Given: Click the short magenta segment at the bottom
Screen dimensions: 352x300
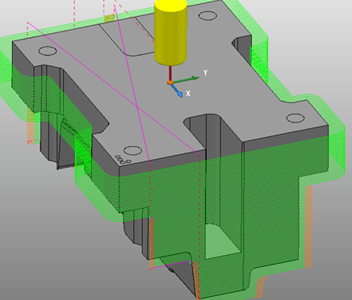Looking at the screenshot, I should 170,265.
